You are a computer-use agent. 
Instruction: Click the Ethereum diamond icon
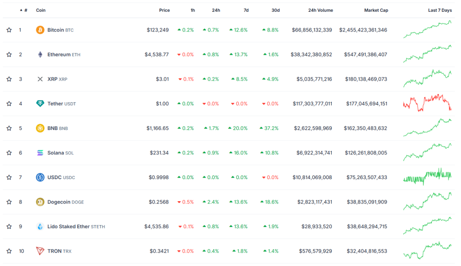40,54
